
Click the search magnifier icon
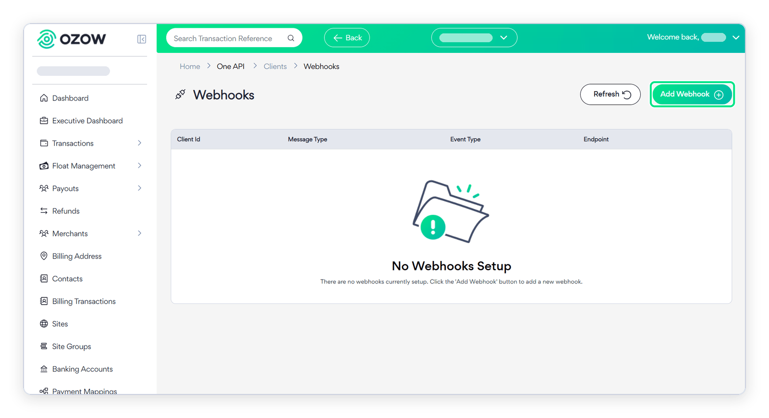point(291,38)
